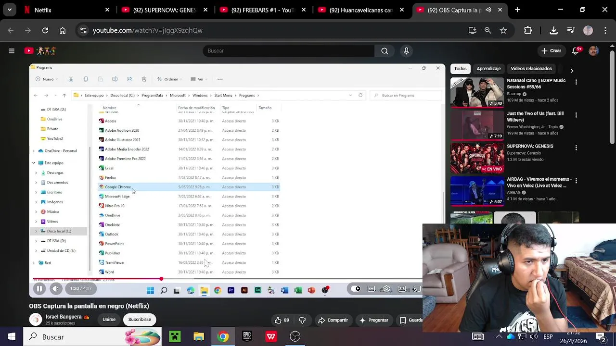Image resolution: width=616 pixels, height=346 pixels.
Task: Open the Chrome profile avatar
Action: (x=588, y=30)
